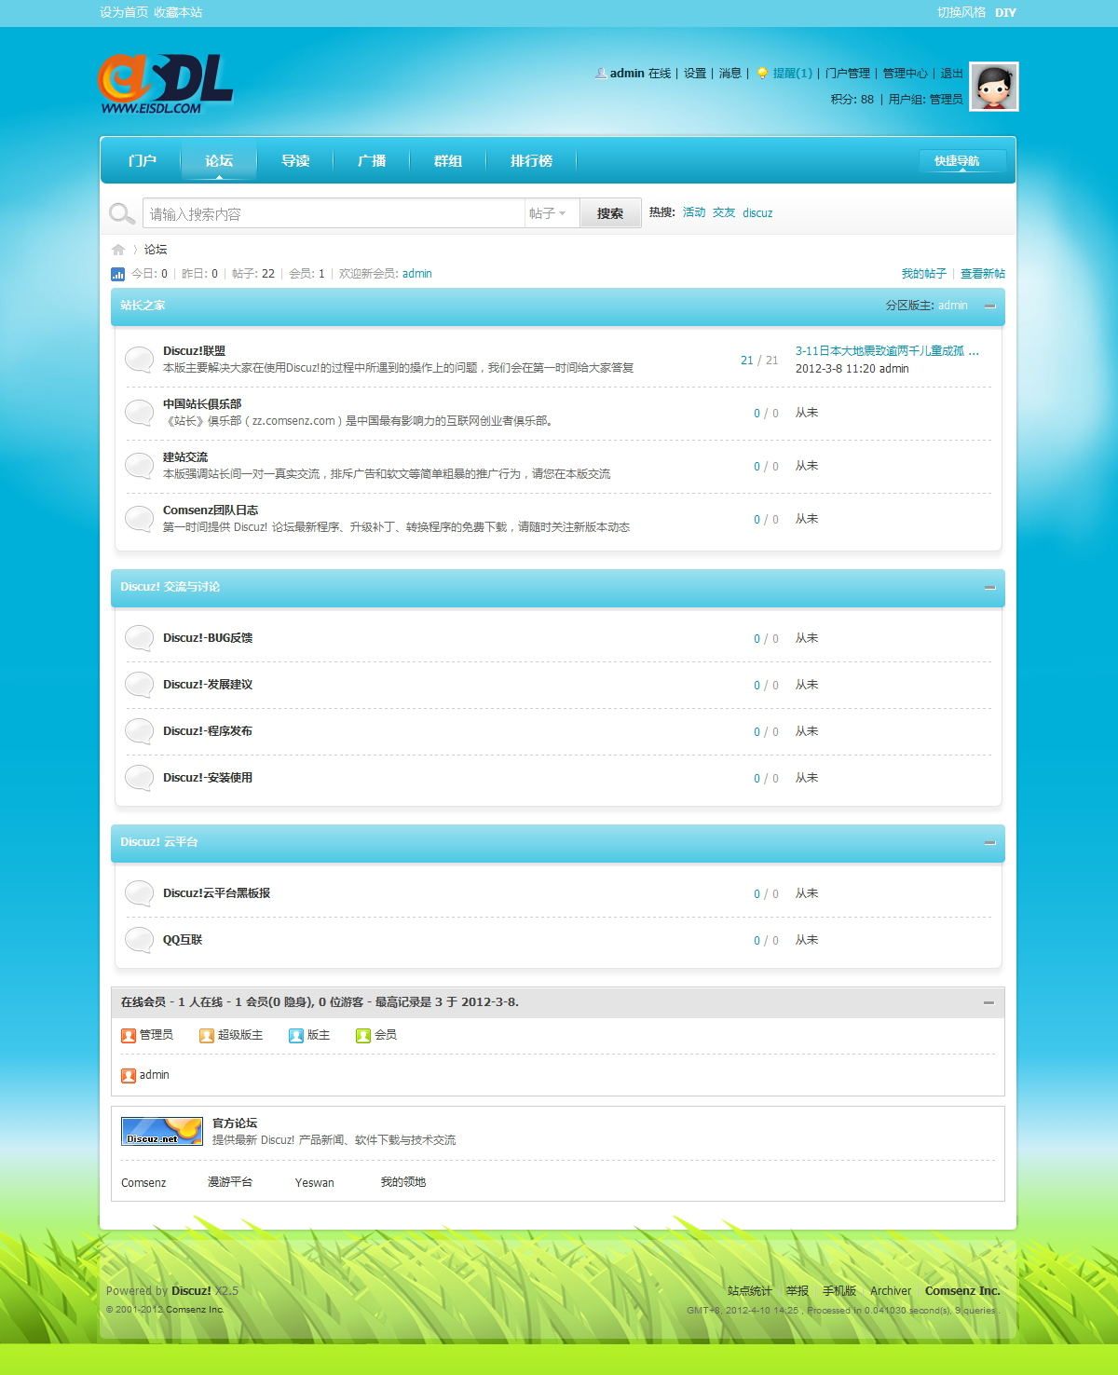The width and height of the screenshot is (1118, 1375).
Task: Click the 收藏本站 bookmark site link
Action: [x=178, y=12]
